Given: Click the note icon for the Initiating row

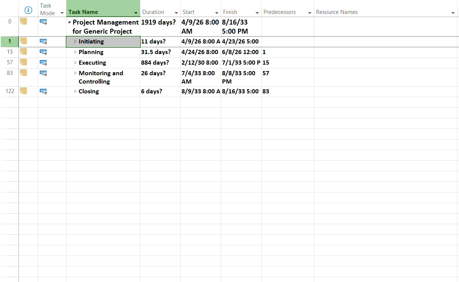Looking at the screenshot, I should pyautogui.click(x=23, y=41).
